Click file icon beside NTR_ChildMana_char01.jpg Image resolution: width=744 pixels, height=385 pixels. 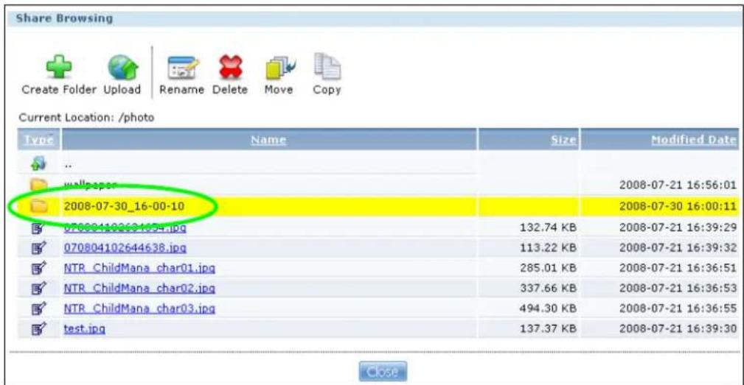[x=38, y=268]
